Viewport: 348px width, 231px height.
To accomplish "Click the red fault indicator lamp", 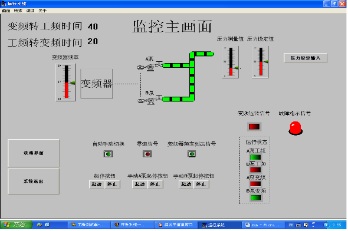I will pyautogui.click(x=296, y=128).
